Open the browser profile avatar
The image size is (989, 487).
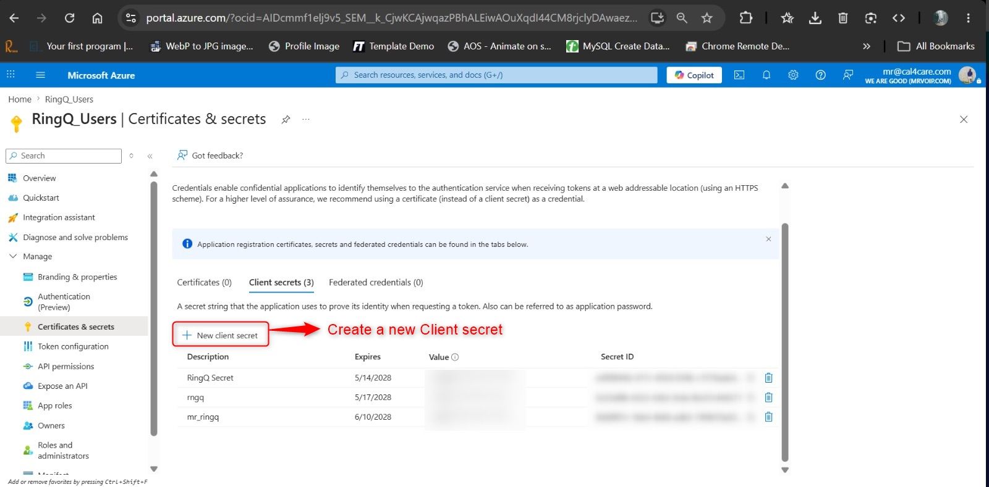point(940,18)
